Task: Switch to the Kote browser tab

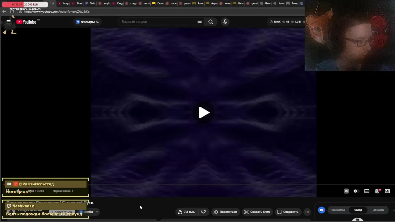Action: [x=279, y=4]
